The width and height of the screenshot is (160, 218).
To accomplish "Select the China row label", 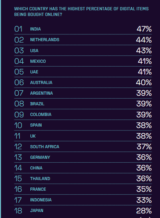I will (36, 168).
